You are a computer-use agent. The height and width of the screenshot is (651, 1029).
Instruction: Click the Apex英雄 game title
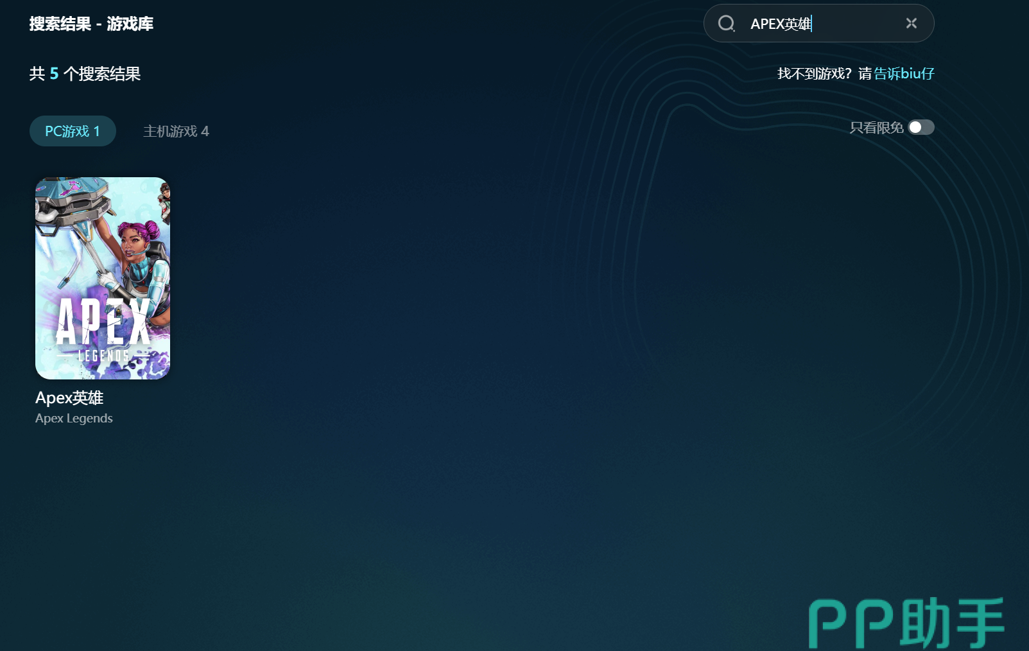click(x=69, y=398)
